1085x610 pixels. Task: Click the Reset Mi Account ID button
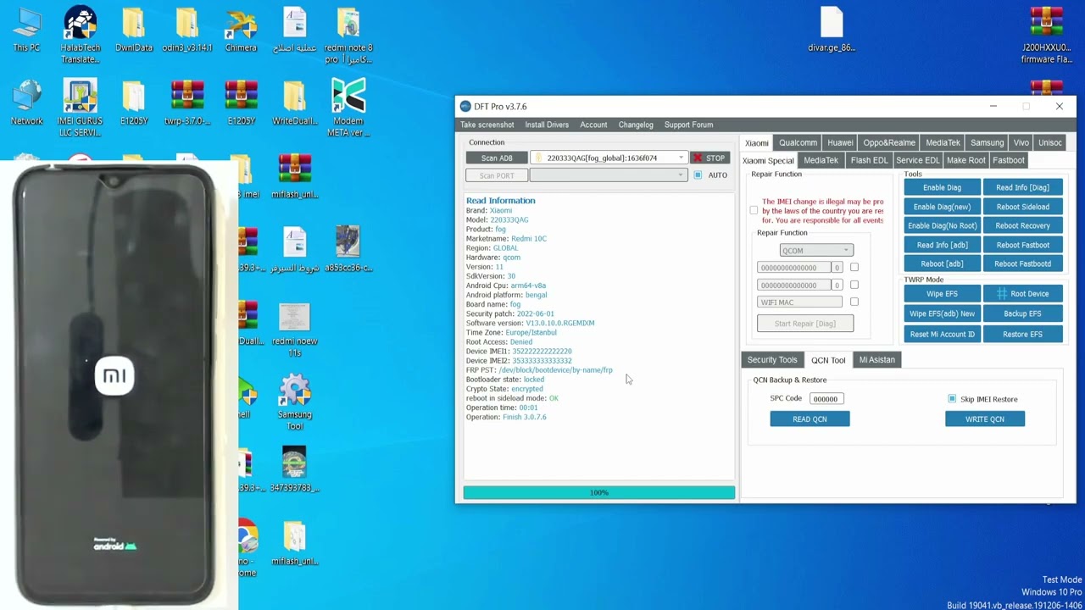(x=943, y=335)
